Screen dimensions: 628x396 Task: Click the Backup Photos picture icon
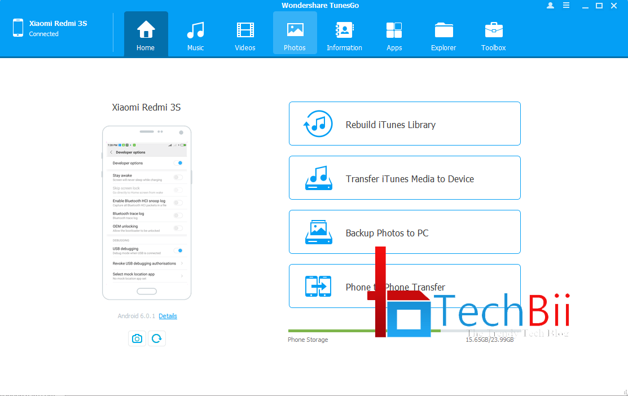coord(319,232)
